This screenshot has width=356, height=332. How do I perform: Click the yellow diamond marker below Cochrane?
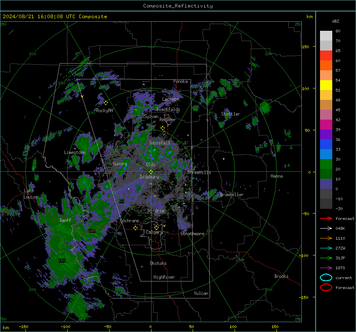[x=135, y=228]
